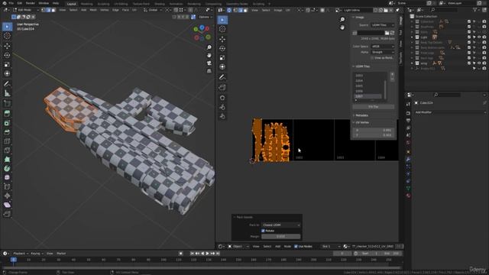This screenshot has width=489, height=275.
Task: Select the Loop Cut tool
Action: coord(7,141)
